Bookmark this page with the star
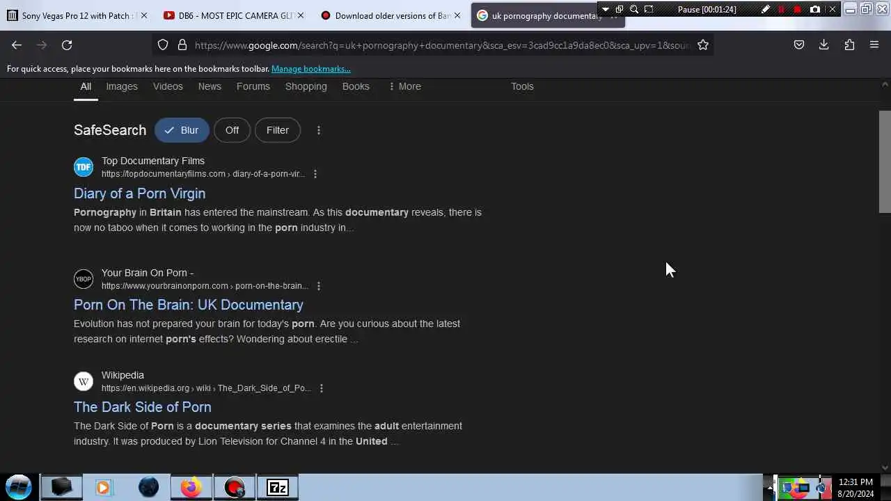 point(703,45)
